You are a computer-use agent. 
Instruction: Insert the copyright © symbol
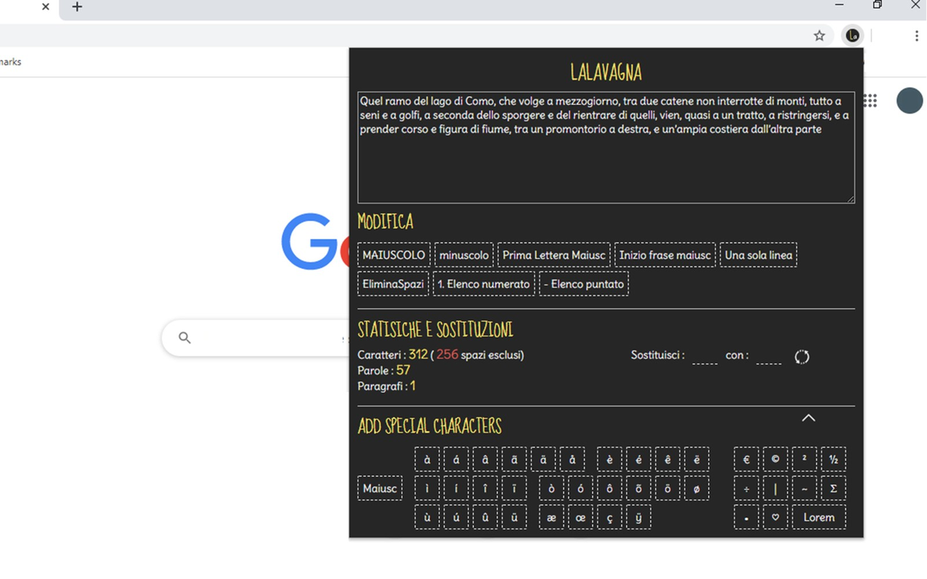(775, 459)
